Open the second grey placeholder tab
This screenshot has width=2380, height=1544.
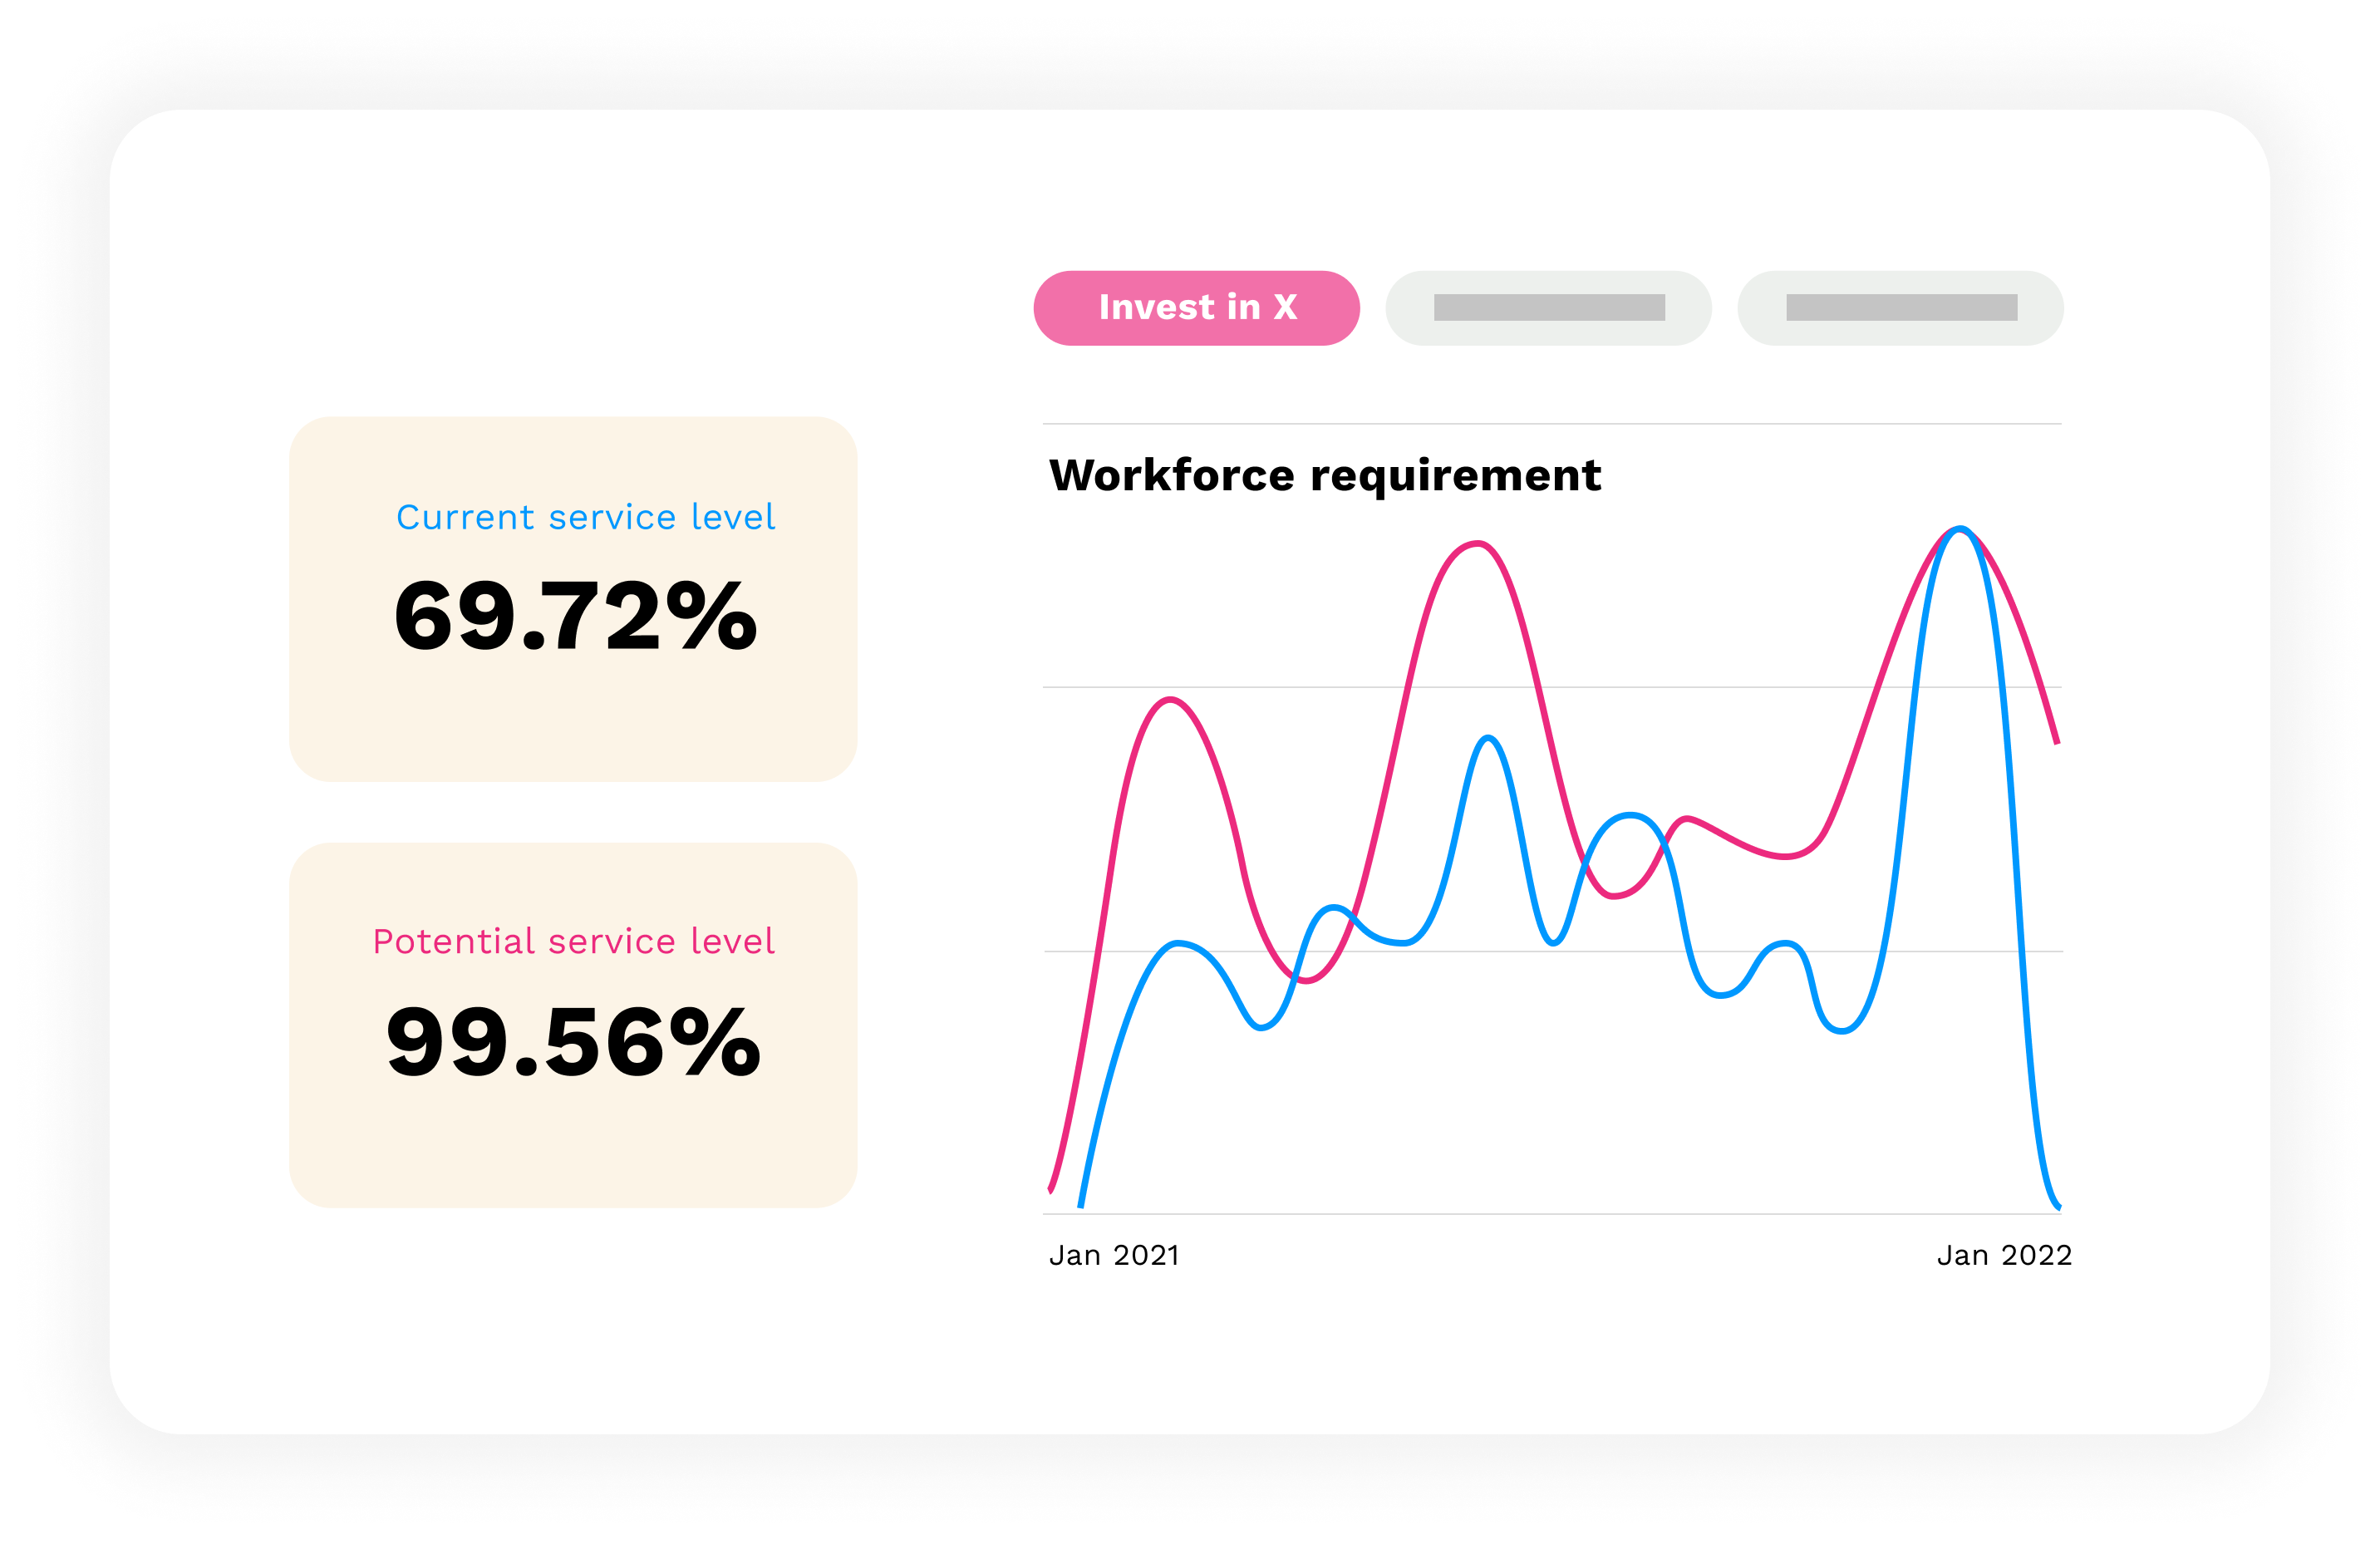click(1548, 308)
